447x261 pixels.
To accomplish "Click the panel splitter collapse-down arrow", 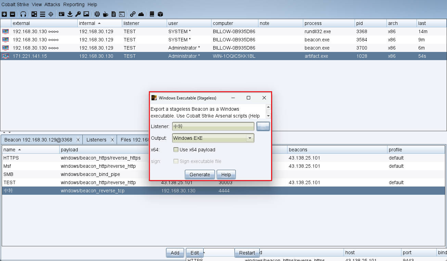I will point(10,132).
